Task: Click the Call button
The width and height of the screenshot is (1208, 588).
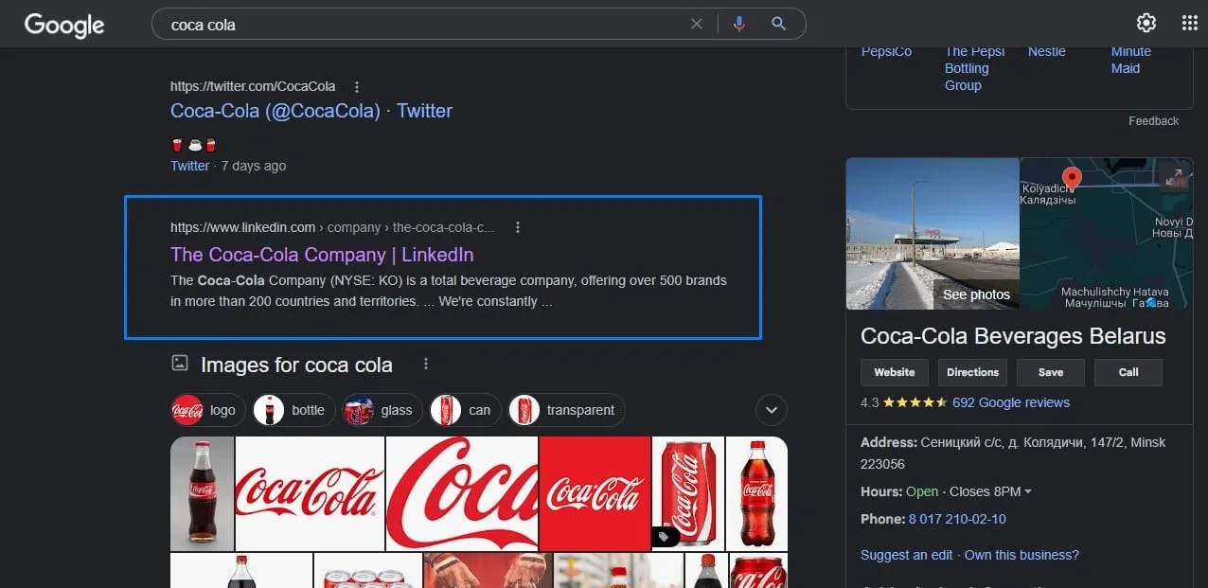Action: [x=1128, y=372]
